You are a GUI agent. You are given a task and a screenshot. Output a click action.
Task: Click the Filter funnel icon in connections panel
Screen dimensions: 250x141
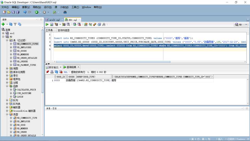(x=15, y=24)
